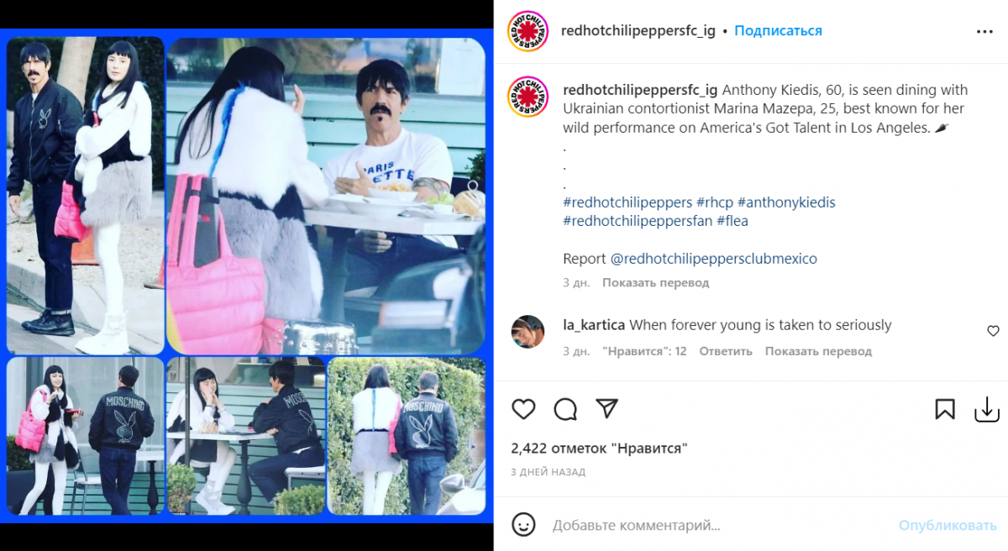This screenshot has width=1008, height=551.
Task: Save post with bookmark icon
Action: pyautogui.click(x=945, y=409)
